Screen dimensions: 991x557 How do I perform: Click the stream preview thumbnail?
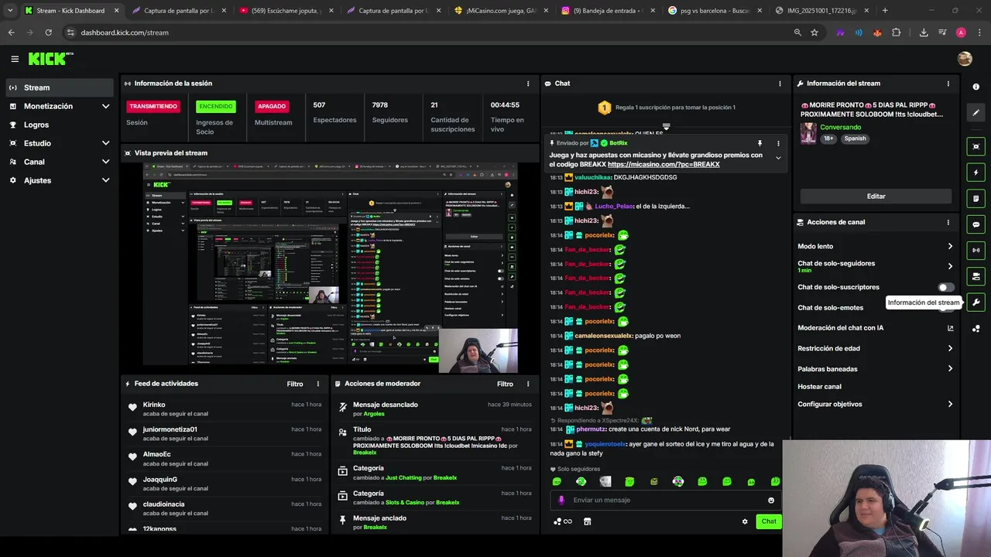(330, 267)
